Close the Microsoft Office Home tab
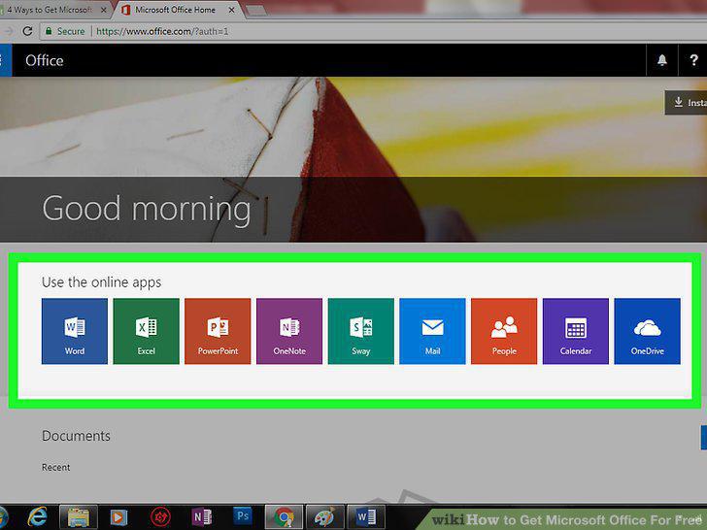 coord(231,10)
